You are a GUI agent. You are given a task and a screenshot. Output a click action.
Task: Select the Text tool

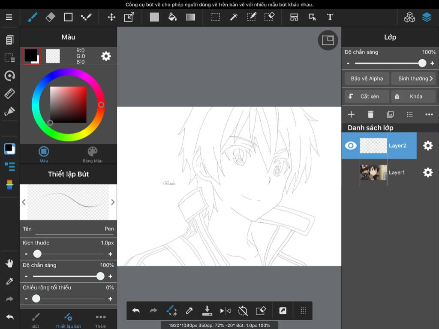coord(330,17)
